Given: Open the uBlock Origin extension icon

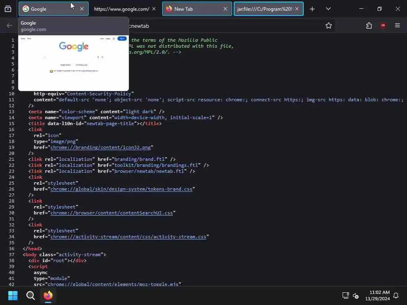Looking at the screenshot, I should 383,25.
